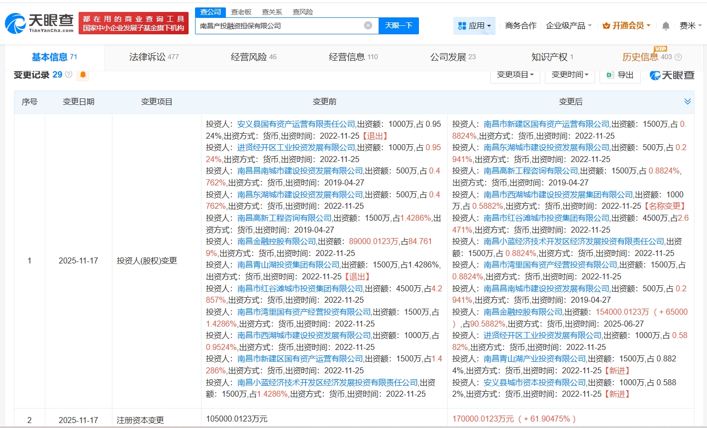The height and width of the screenshot is (428, 707).
Task: Click the orange alert bell beside 变更记录
Action: tap(83, 75)
